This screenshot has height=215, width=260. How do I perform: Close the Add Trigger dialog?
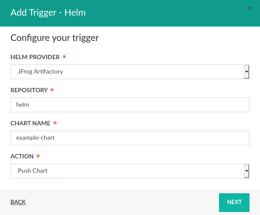250,8
